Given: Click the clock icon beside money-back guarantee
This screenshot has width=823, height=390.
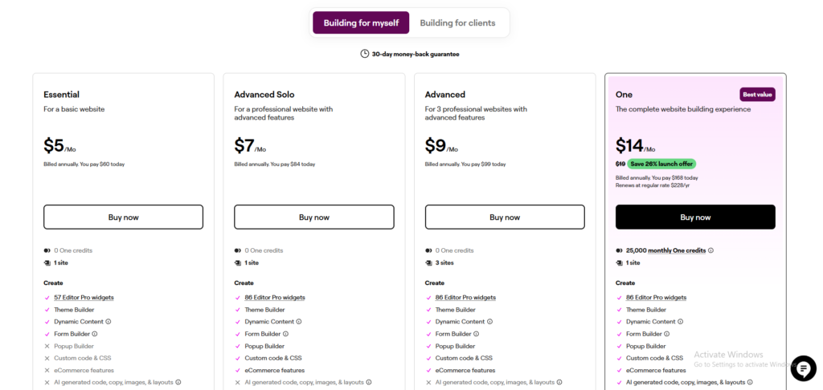Looking at the screenshot, I should [365, 54].
